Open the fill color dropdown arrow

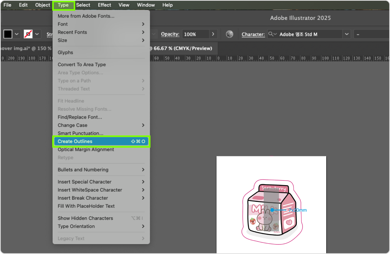point(17,34)
